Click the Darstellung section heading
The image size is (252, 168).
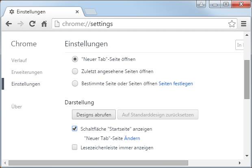79,102
